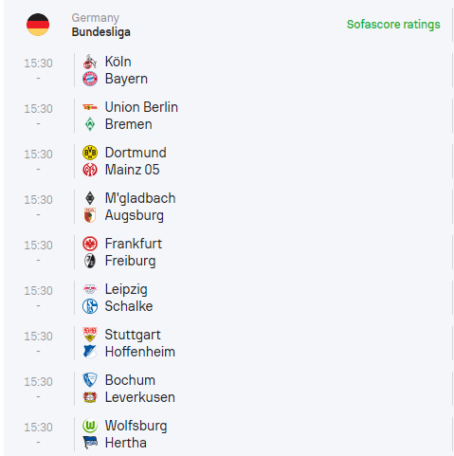This screenshot has height=456, width=454.
Task: Select the Leipzig team name
Action: pos(126,290)
